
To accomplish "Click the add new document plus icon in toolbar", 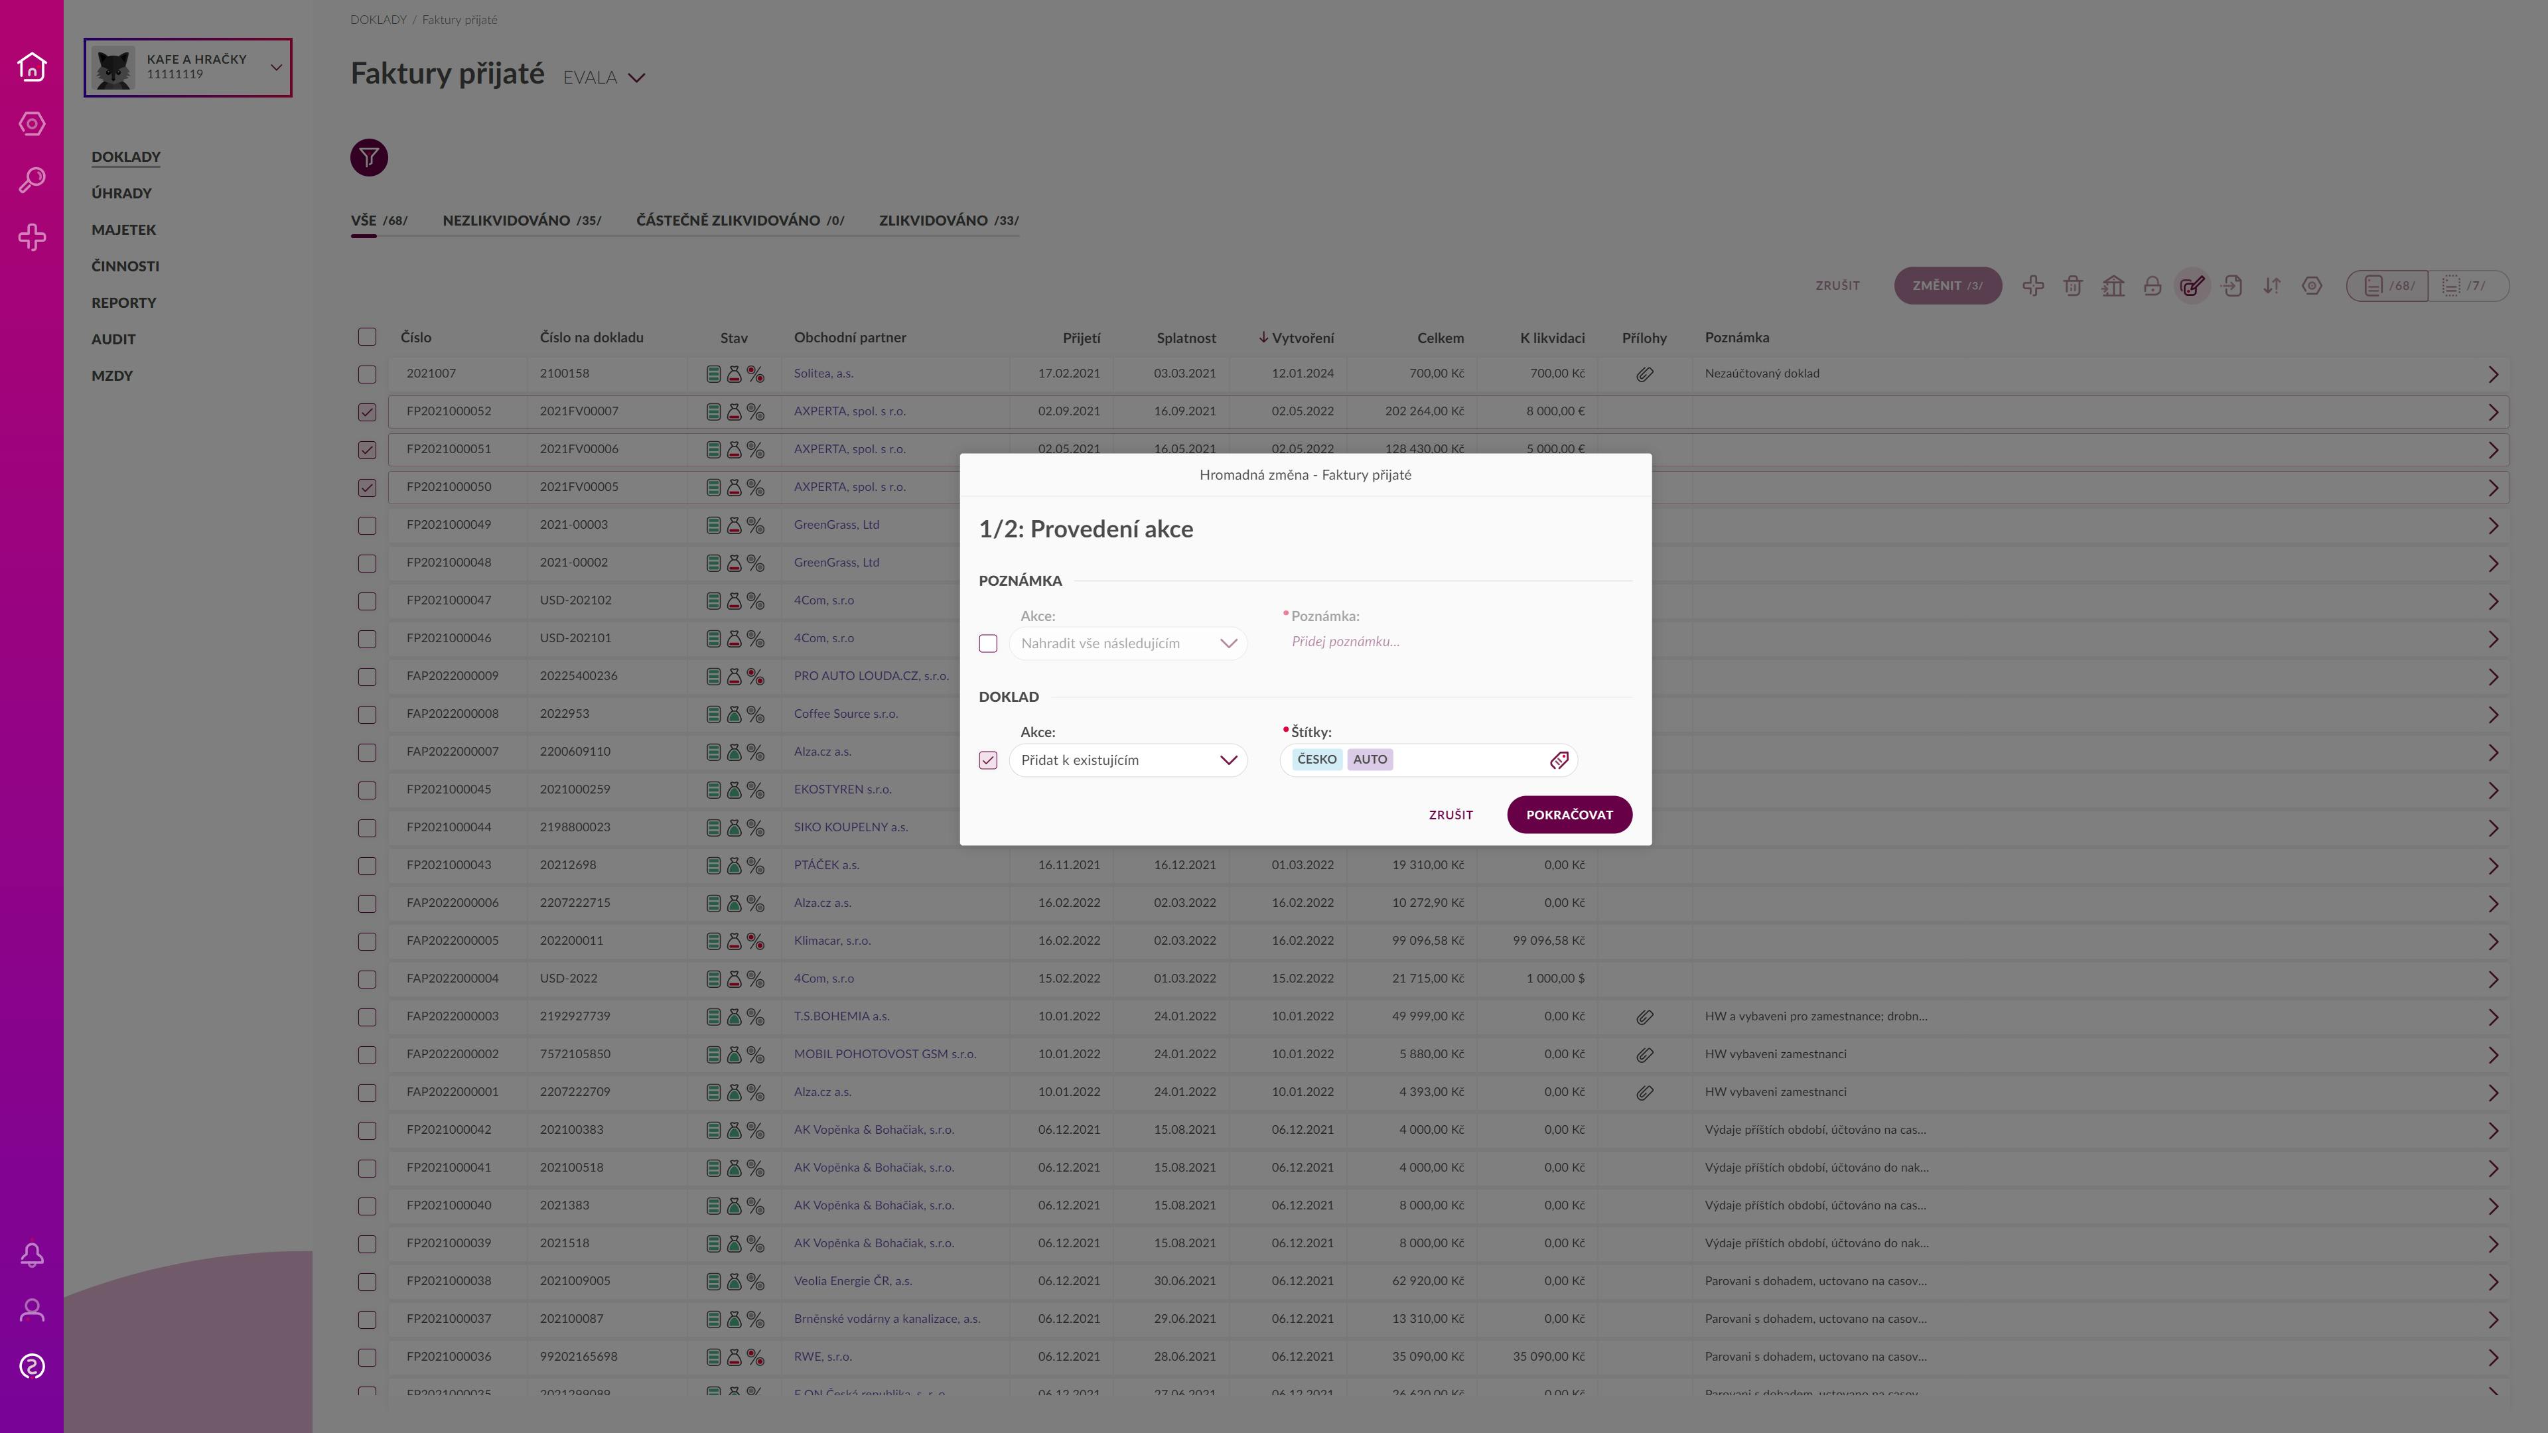I will tap(2032, 286).
